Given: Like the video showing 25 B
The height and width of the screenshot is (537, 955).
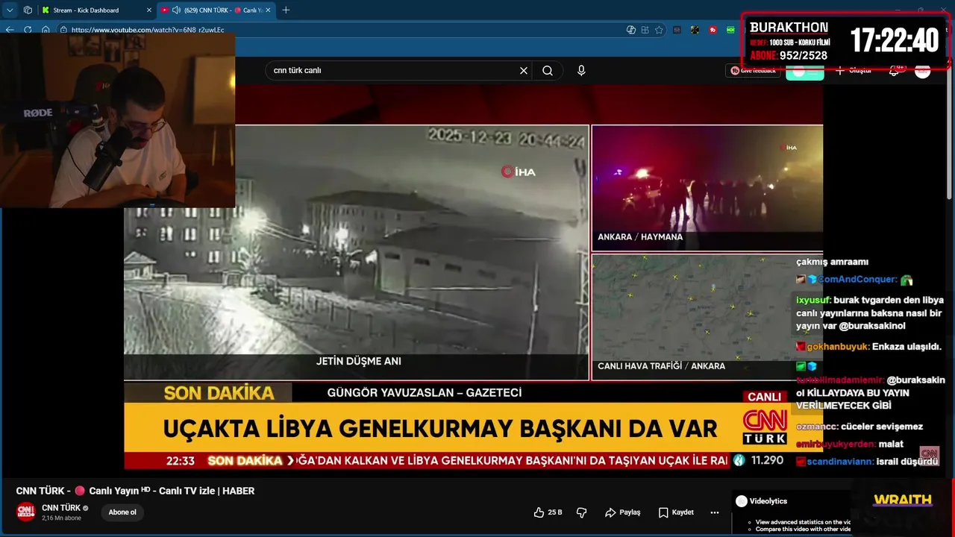Looking at the screenshot, I should point(548,512).
